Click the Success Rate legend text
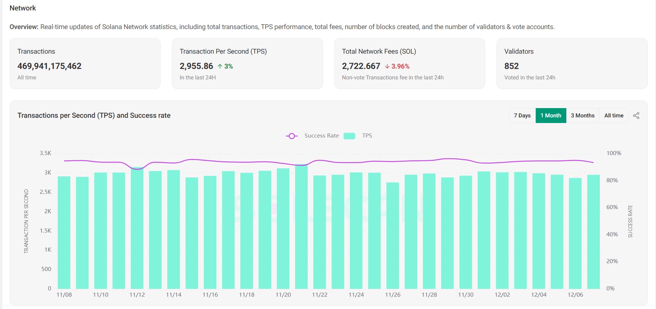The height and width of the screenshot is (309, 656). click(322, 136)
